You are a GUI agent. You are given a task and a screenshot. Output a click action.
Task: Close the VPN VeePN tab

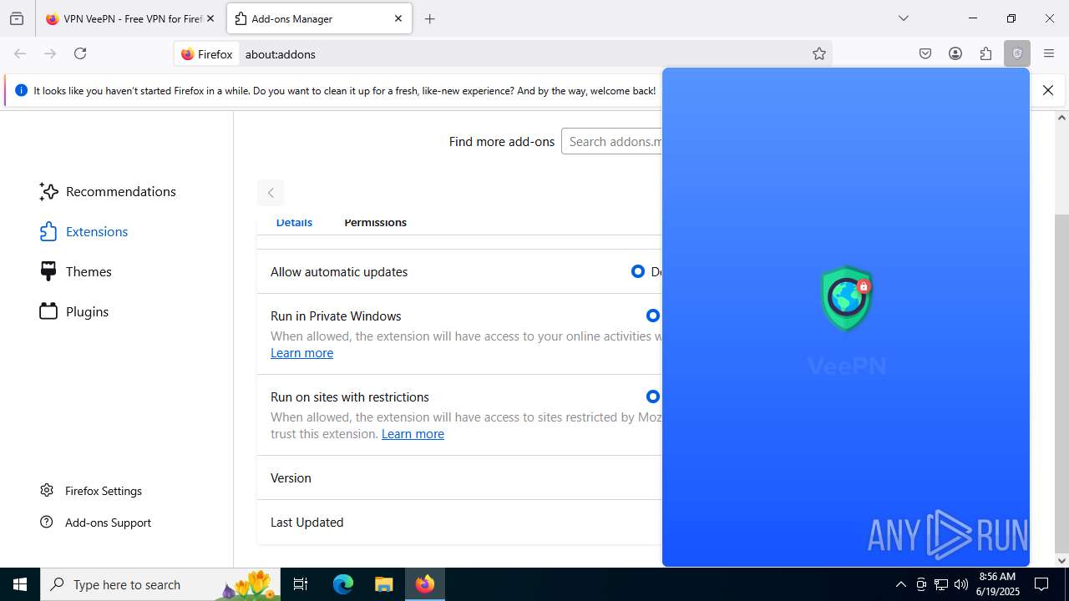pos(210,18)
